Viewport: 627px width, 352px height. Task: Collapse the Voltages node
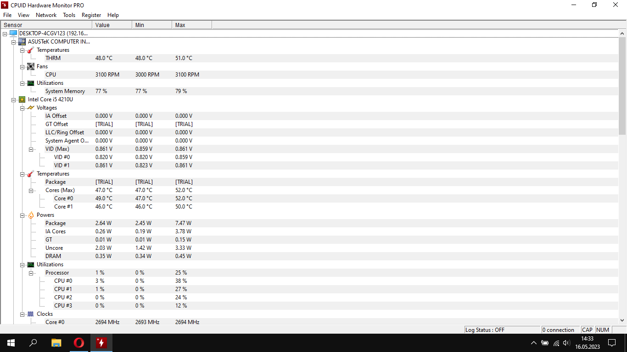click(x=22, y=108)
